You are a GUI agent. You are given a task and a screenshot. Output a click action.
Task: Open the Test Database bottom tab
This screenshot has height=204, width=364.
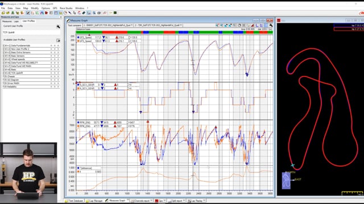tap(75, 201)
